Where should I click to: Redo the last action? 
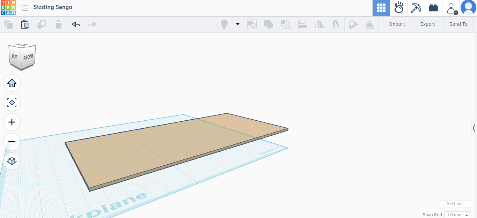tap(93, 24)
